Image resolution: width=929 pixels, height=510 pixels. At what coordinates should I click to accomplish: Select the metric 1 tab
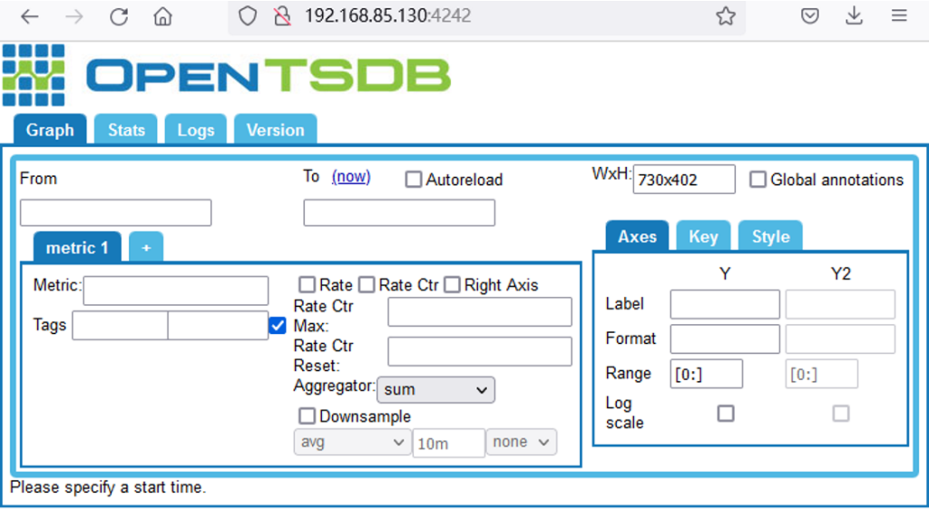click(77, 248)
